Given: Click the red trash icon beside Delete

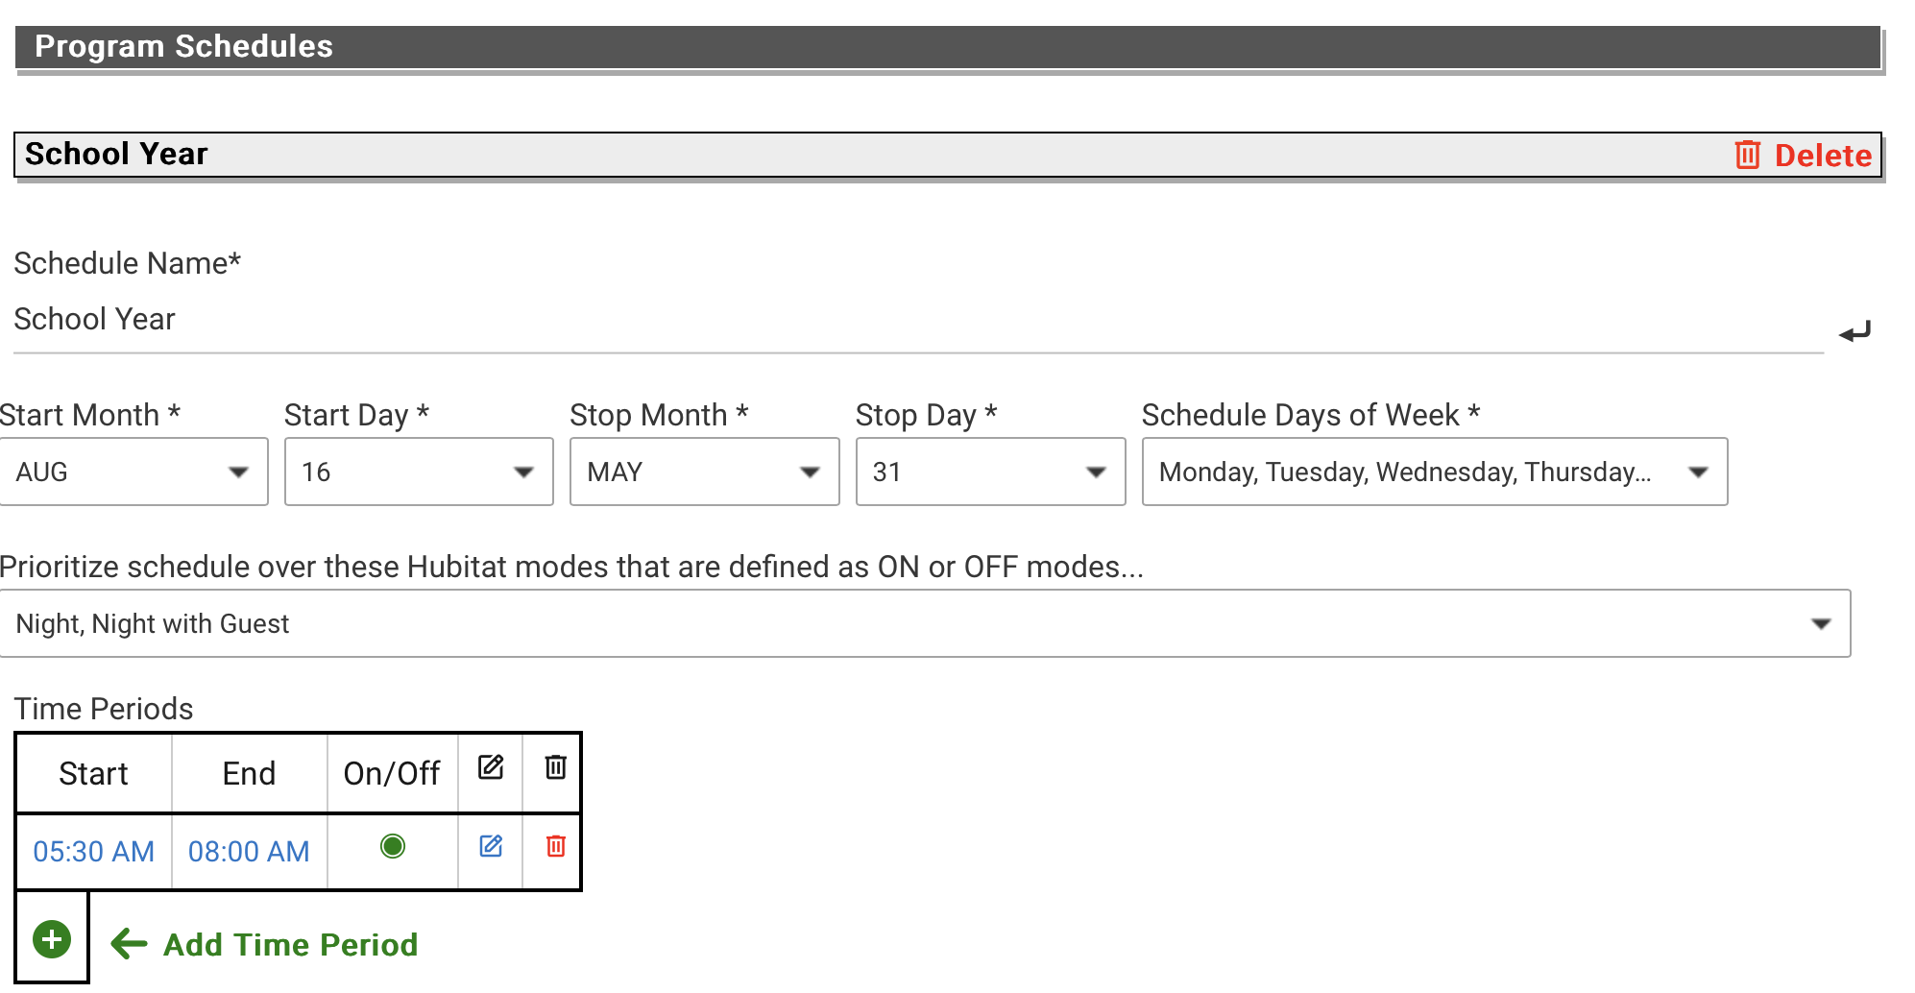Looking at the screenshot, I should point(1747,155).
